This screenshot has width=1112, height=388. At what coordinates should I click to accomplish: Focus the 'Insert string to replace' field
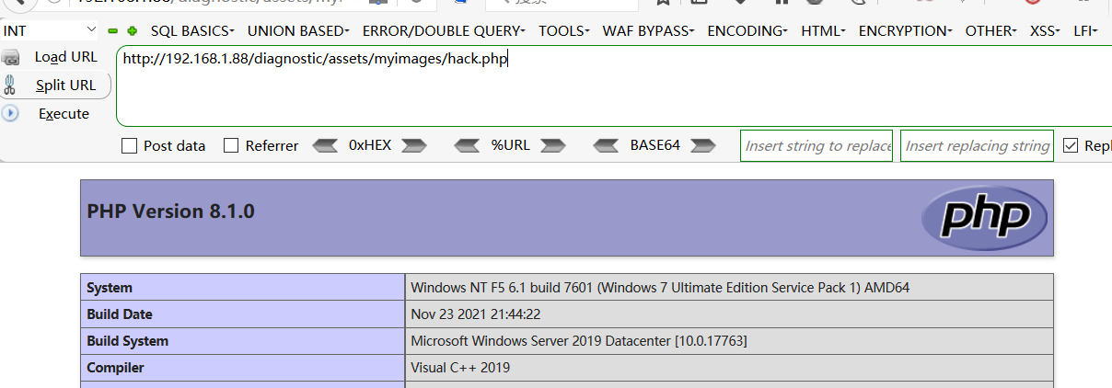[x=817, y=145]
